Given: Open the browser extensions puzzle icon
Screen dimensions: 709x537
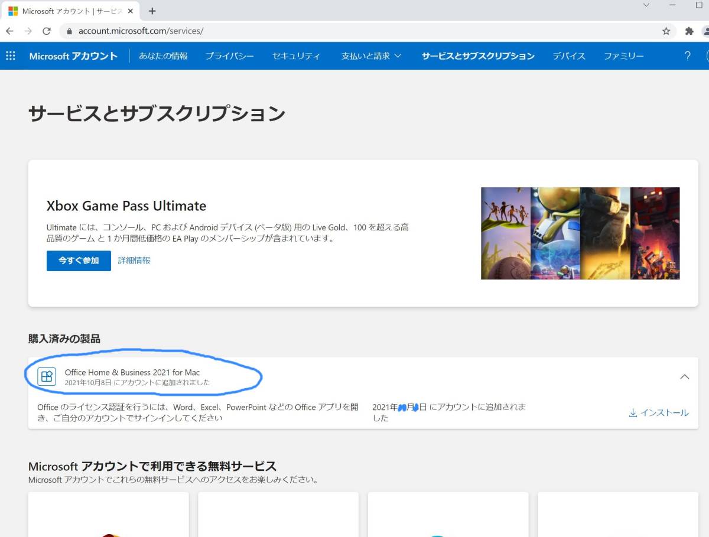Looking at the screenshot, I should (689, 31).
